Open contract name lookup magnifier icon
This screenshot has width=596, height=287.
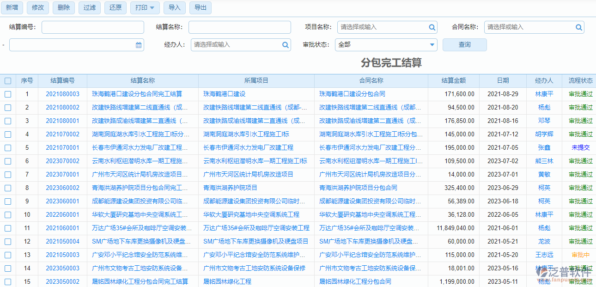click(579, 27)
